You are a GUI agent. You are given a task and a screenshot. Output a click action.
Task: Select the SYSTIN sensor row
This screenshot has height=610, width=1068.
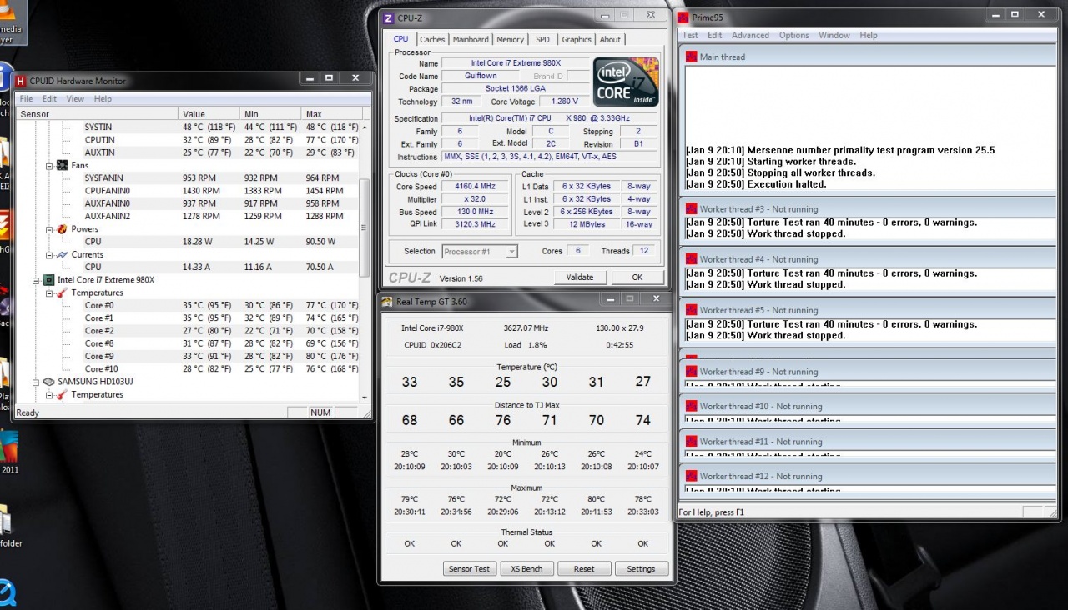188,127
